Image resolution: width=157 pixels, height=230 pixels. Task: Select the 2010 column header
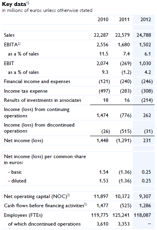[103, 20]
